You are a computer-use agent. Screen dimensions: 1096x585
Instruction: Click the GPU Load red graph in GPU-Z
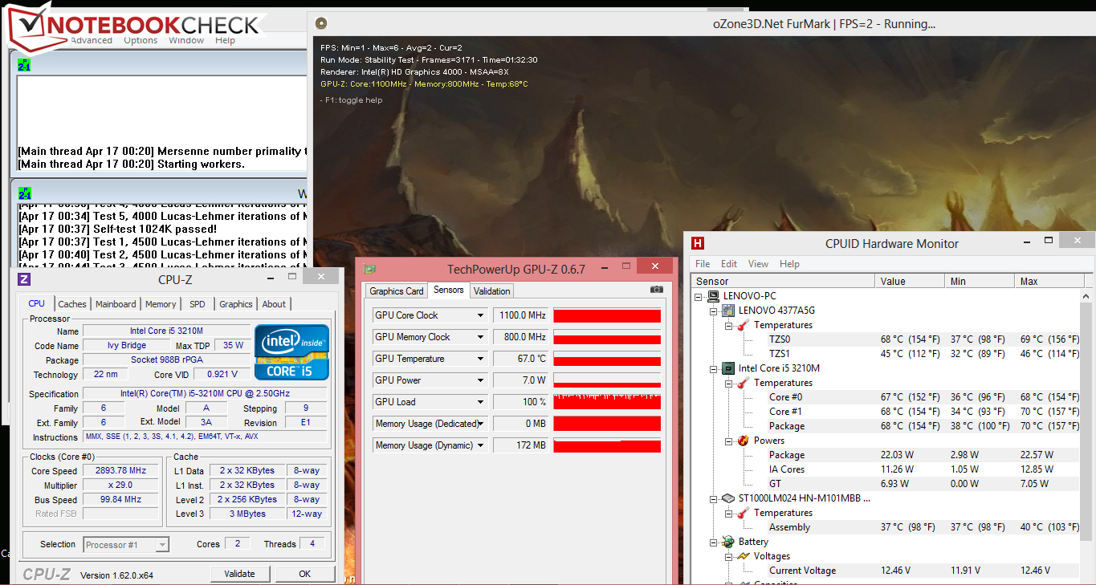(x=607, y=402)
